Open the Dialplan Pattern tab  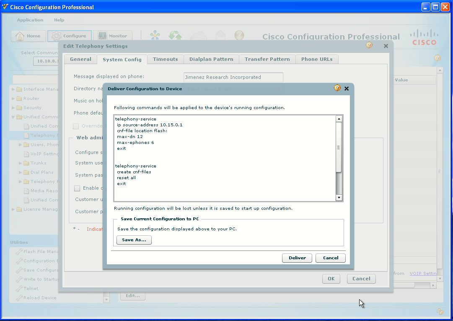click(x=211, y=59)
